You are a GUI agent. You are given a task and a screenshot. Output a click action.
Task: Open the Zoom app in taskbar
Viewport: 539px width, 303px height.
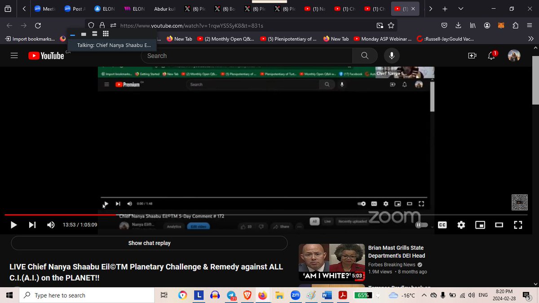295,295
